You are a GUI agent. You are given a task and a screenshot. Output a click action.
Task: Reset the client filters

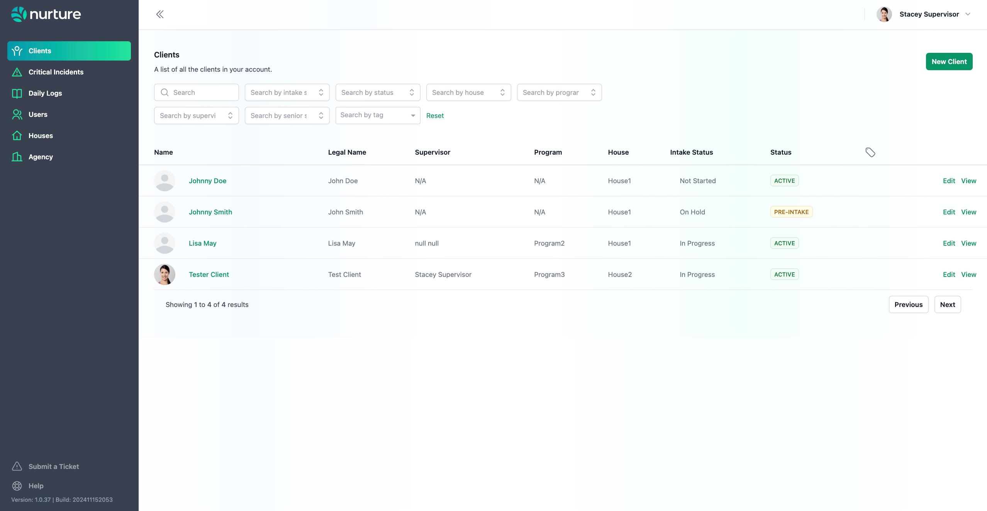click(x=435, y=116)
